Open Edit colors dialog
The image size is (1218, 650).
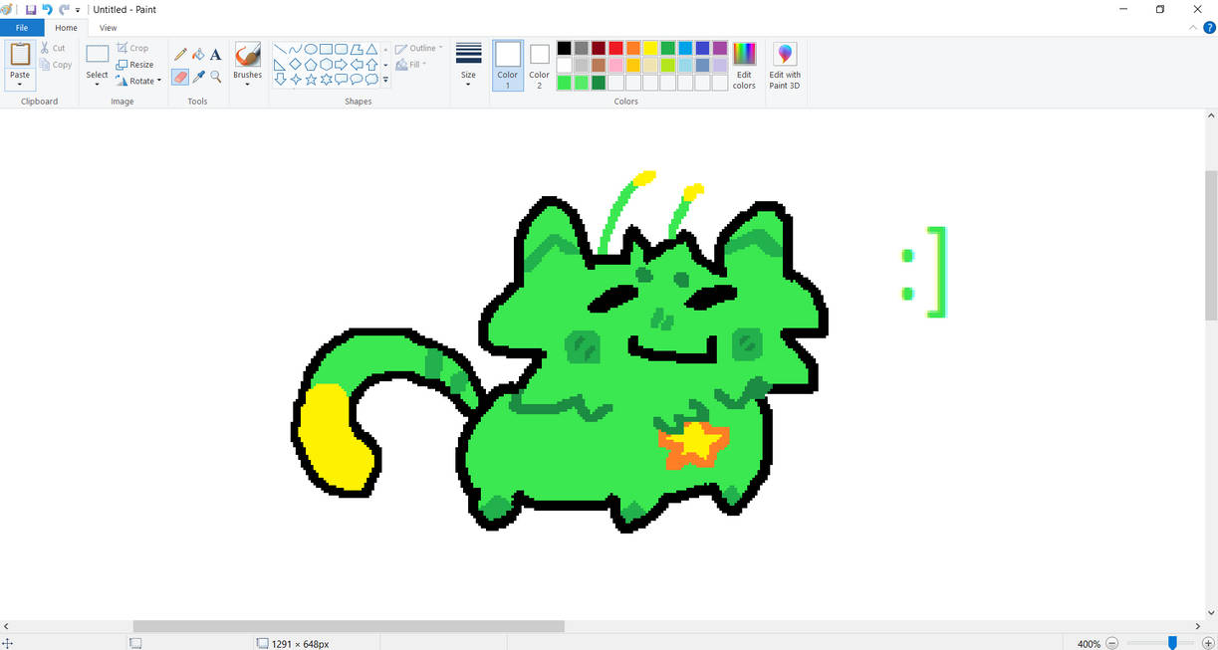(x=744, y=66)
